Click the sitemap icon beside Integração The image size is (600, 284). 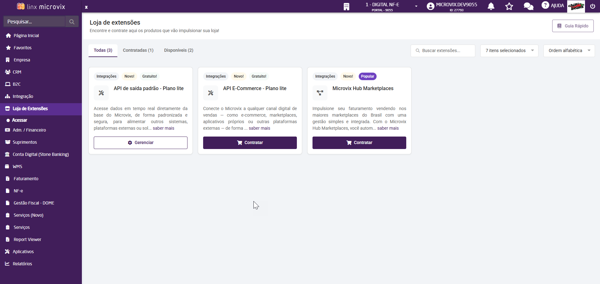8,96
